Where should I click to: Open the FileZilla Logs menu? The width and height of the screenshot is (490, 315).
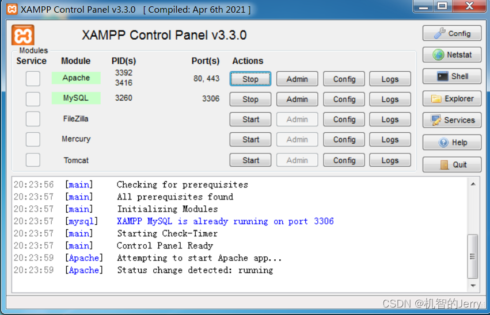(390, 120)
